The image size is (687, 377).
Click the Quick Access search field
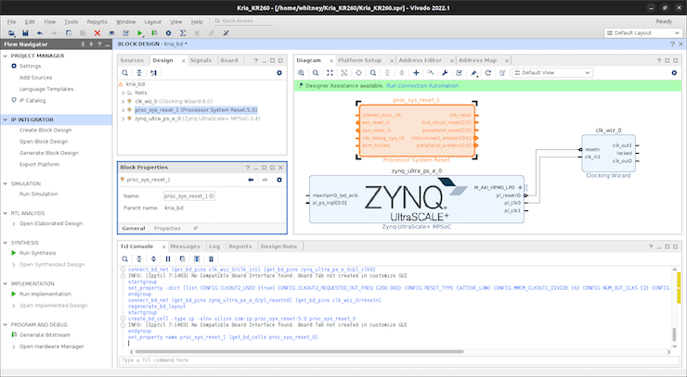243,21
